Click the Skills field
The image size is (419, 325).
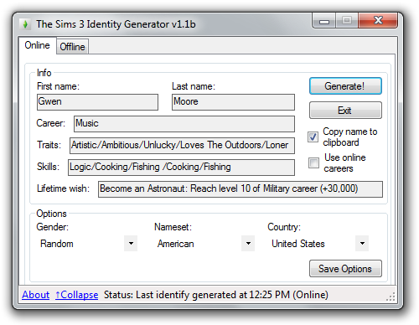click(181, 168)
